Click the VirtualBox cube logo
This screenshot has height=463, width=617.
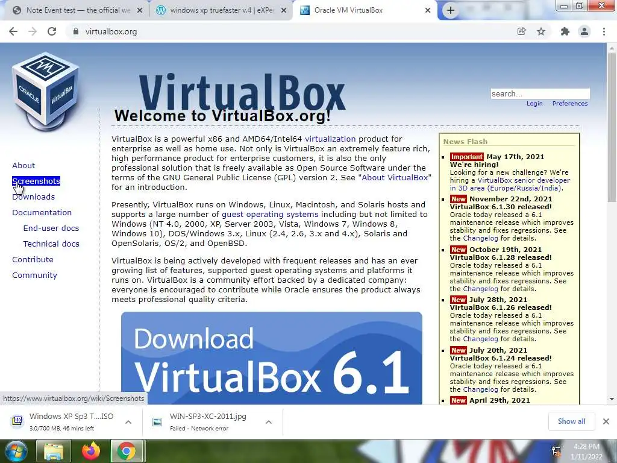point(46,92)
